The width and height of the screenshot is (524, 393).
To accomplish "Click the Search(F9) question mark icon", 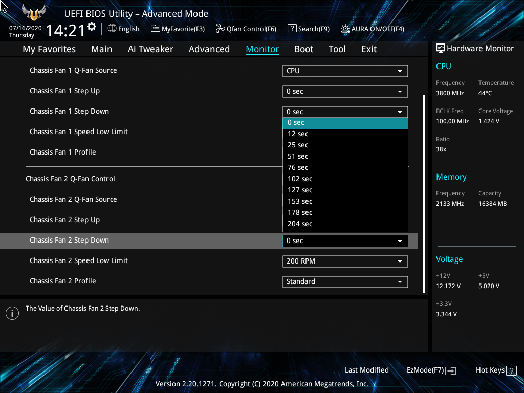I will [292, 29].
